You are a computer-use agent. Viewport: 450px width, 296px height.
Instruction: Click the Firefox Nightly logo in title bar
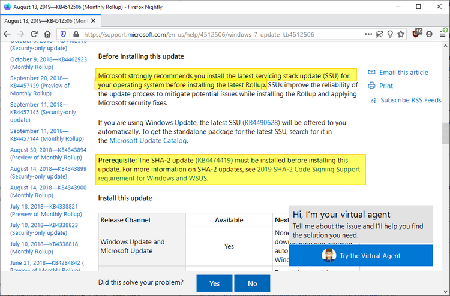pyautogui.click(x=7, y=7)
